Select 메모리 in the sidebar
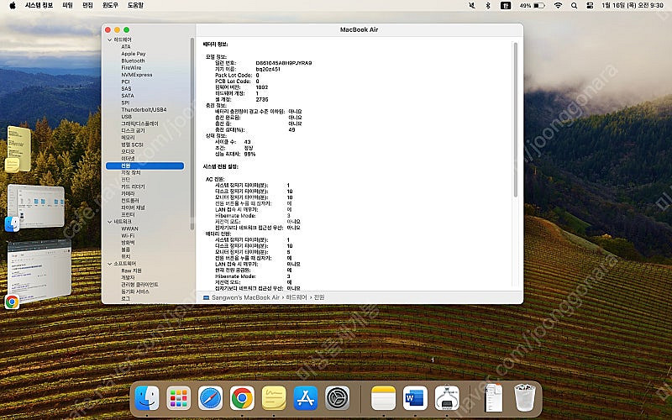 128,138
